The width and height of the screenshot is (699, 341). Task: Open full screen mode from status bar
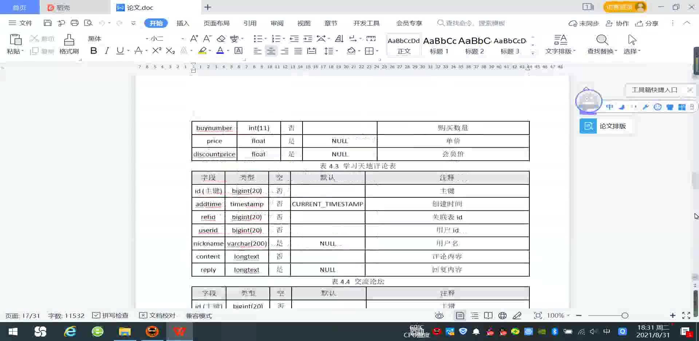[x=686, y=316]
